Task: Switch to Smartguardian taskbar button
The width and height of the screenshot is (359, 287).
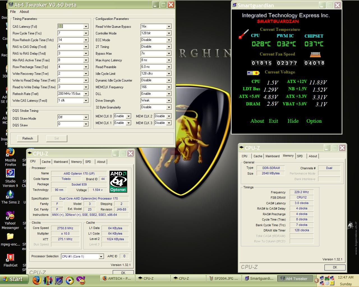Action: (259, 279)
